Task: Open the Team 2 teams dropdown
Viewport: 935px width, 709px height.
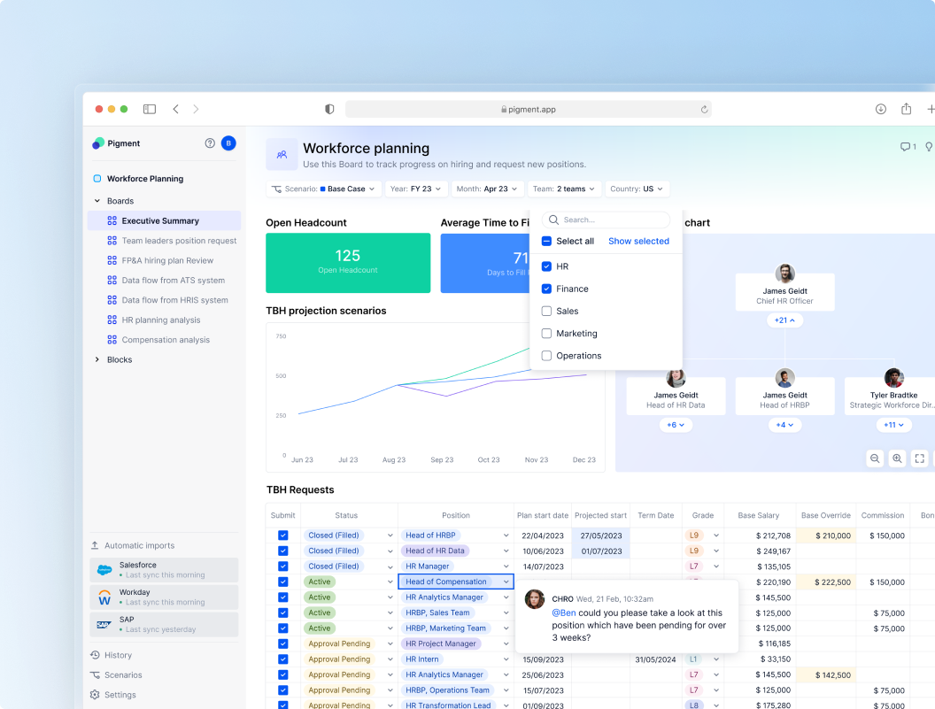Action: [x=563, y=189]
